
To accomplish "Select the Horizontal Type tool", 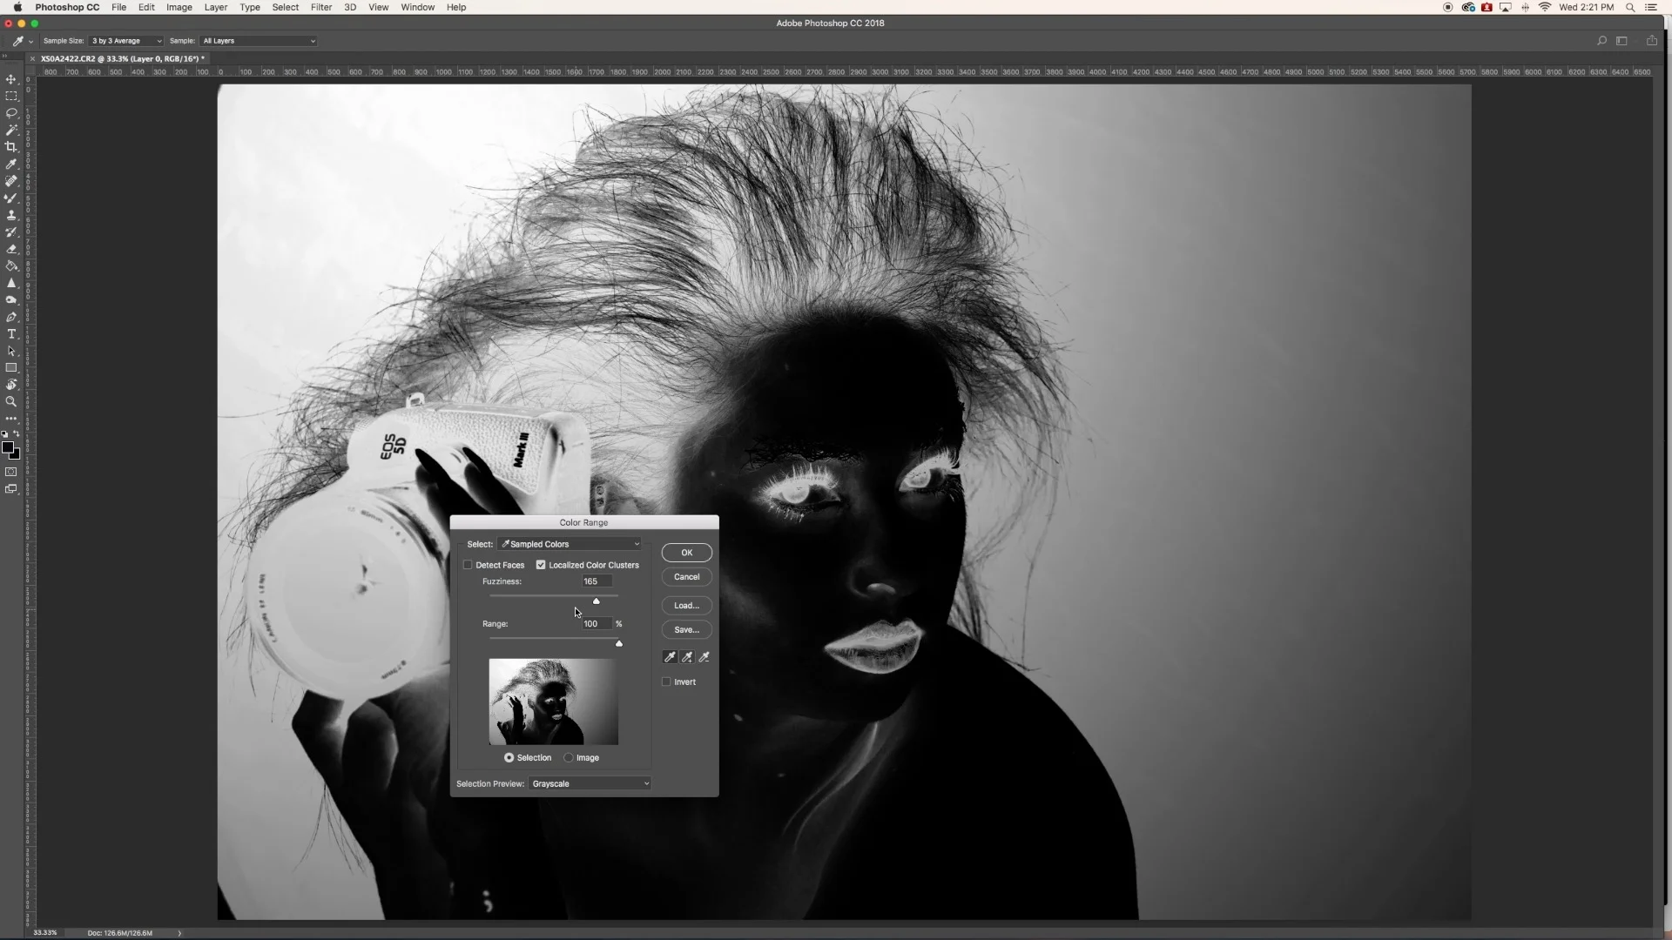I will [11, 334].
